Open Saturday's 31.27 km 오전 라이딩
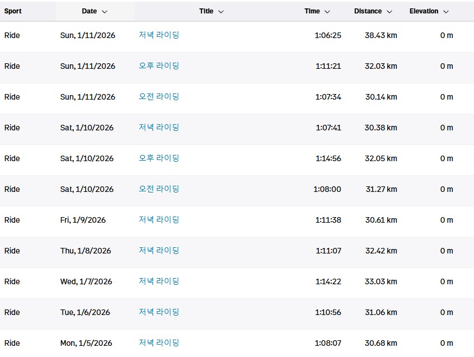Screen dimensions: 474x357 pos(159,189)
